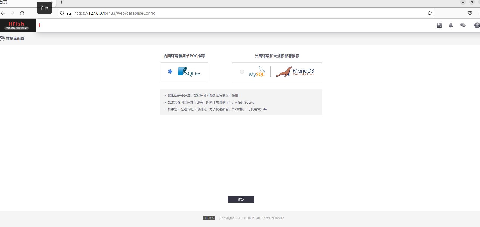Open a new browser tab

61,2
